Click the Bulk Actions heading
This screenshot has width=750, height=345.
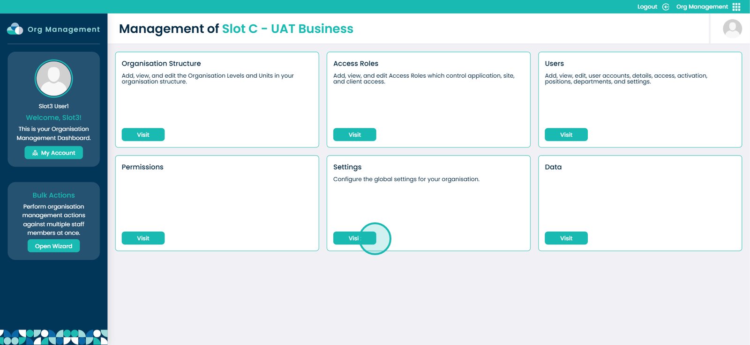(53, 195)
